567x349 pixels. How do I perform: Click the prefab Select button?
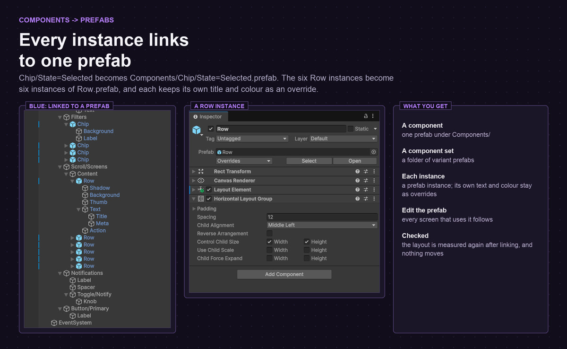point(309,161)
